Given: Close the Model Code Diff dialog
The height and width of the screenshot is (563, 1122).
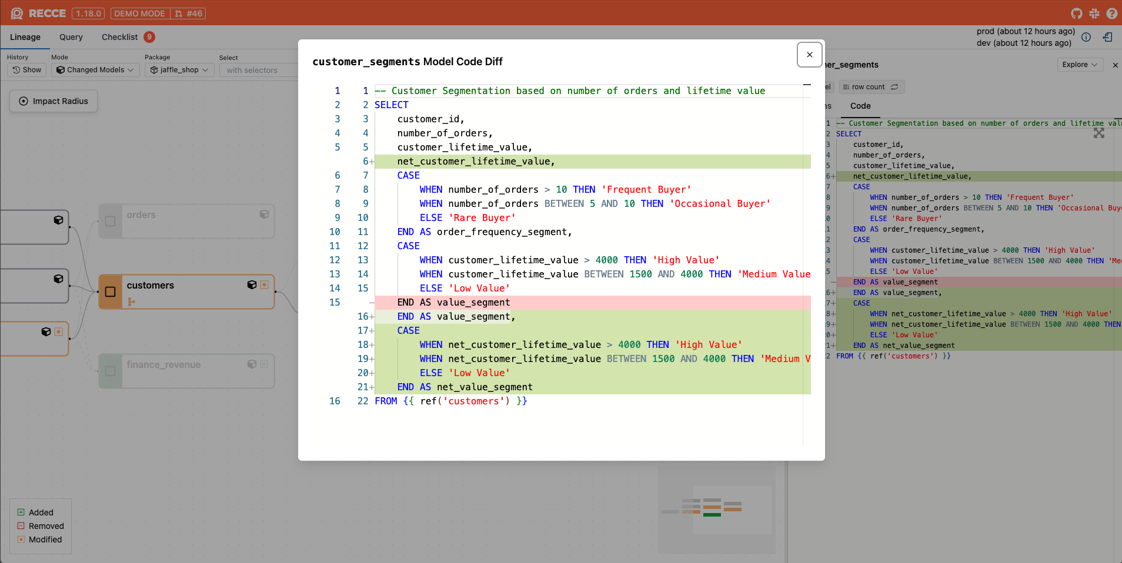Looking at the screenshot, I should point(809,55).
